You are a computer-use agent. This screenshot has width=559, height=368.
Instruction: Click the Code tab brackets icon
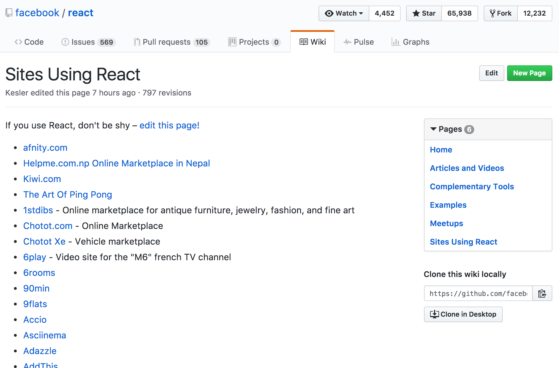[18, 42]
